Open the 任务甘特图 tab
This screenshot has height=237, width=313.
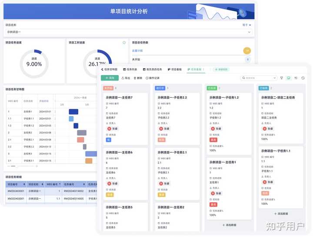coord(109,69)
